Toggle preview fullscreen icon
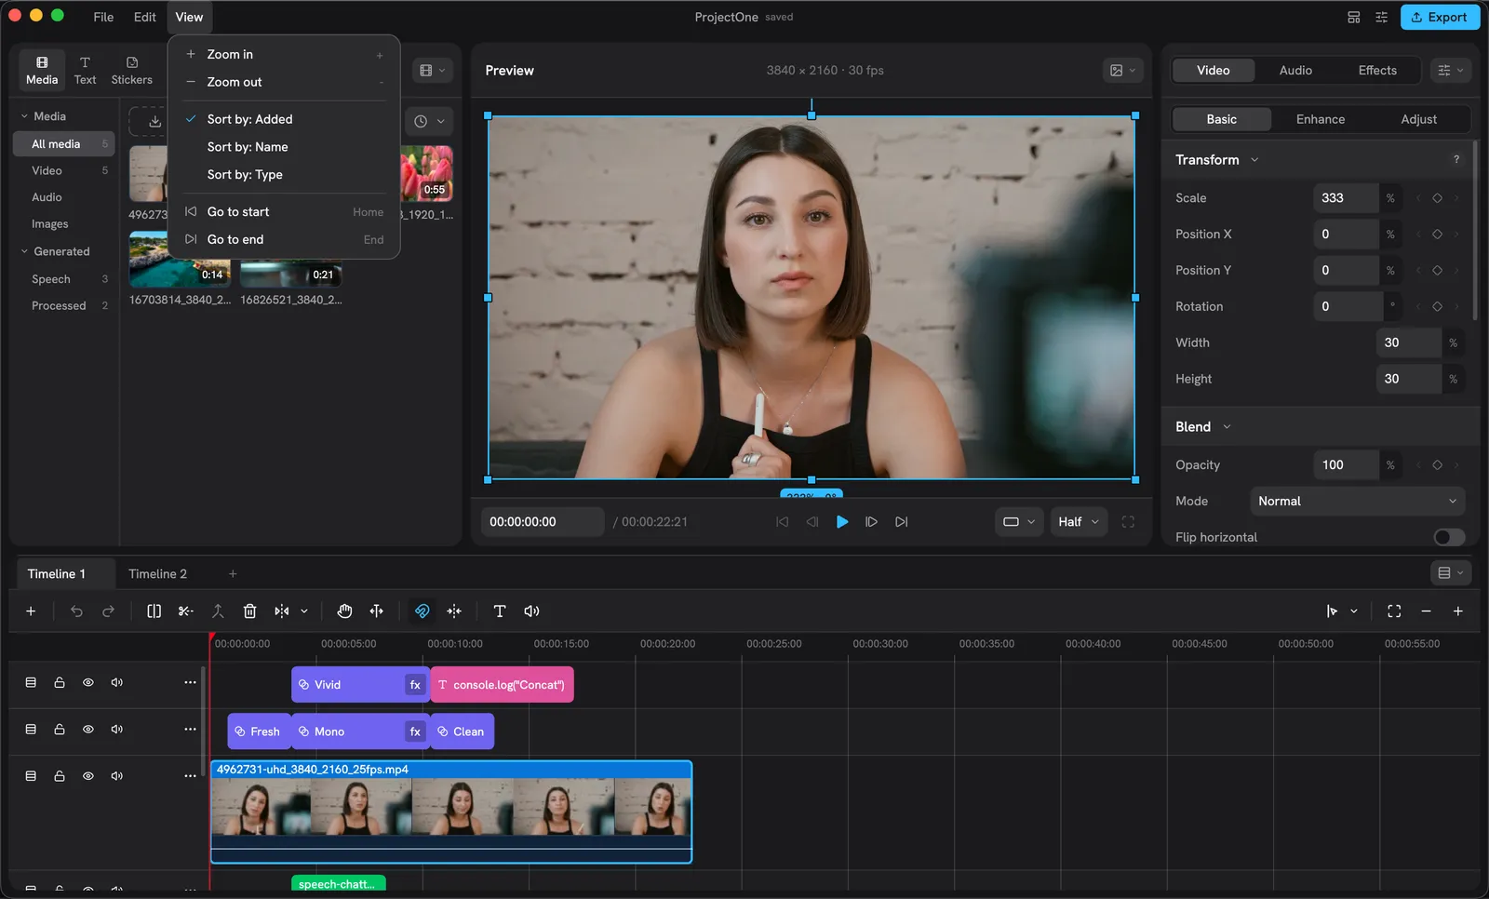 (1128, 522)
